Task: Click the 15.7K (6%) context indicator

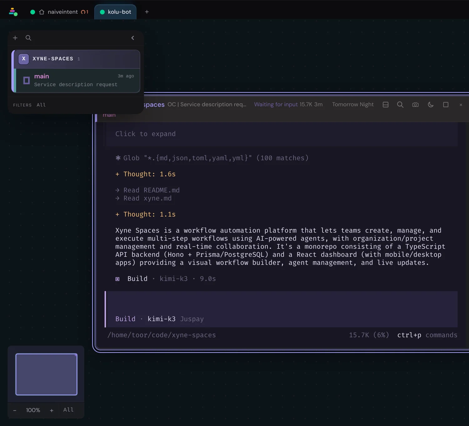Action: click(x=369, y=335)
